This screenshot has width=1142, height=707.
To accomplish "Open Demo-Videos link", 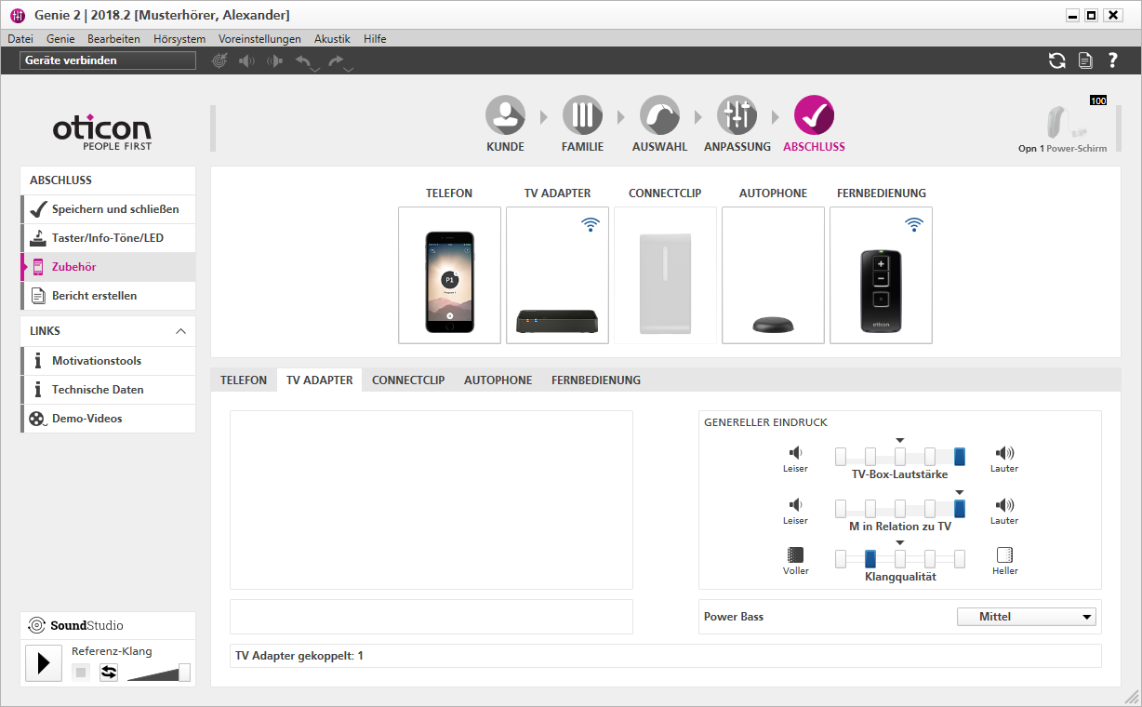I will coord(86,419).
